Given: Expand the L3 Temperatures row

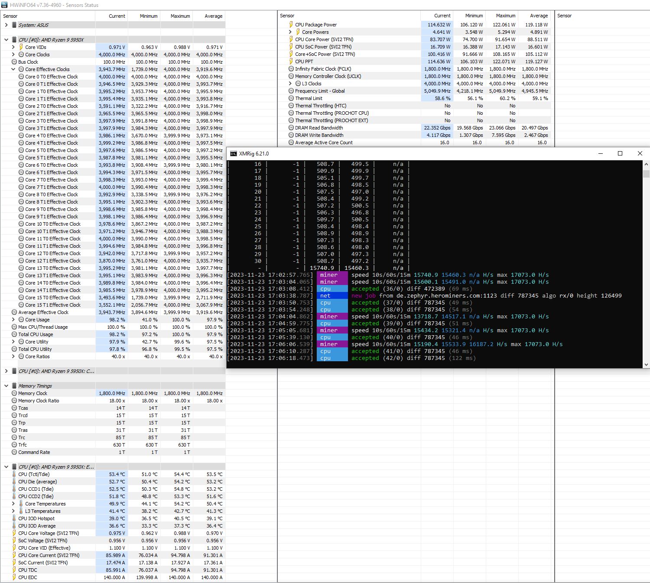Looking at the screenshot, I should [x=13, y=511].
